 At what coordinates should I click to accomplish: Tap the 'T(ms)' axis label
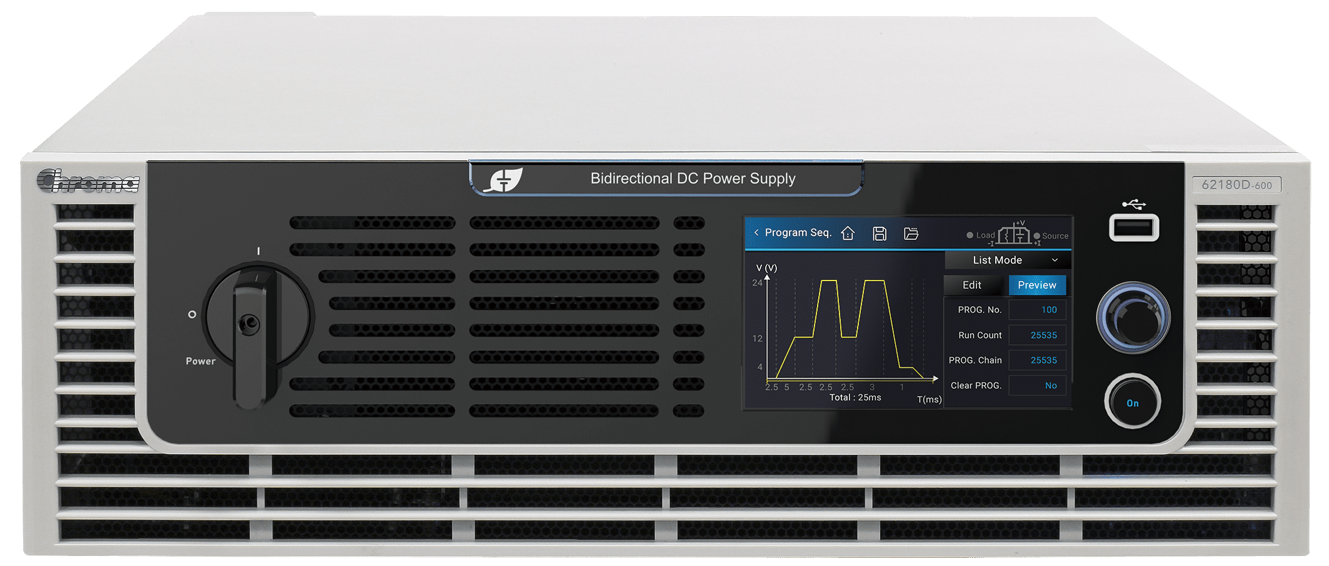tap(930, 400)
